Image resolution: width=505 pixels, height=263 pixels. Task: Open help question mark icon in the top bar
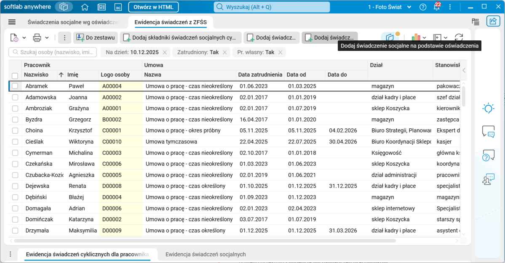pyautogui.click(x=423, y=7)
